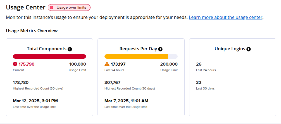This screenshot has height=124, width=281.
Task: Click the 200,000 requests usage limit value
Action: pyautogui.click(x=169, y=64)
